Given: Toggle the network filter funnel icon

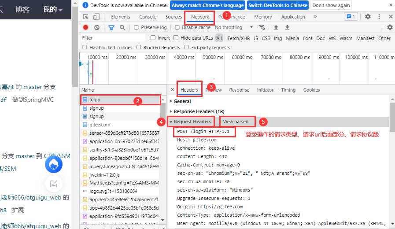Looking at the screenshot, I should pos(111,27).
